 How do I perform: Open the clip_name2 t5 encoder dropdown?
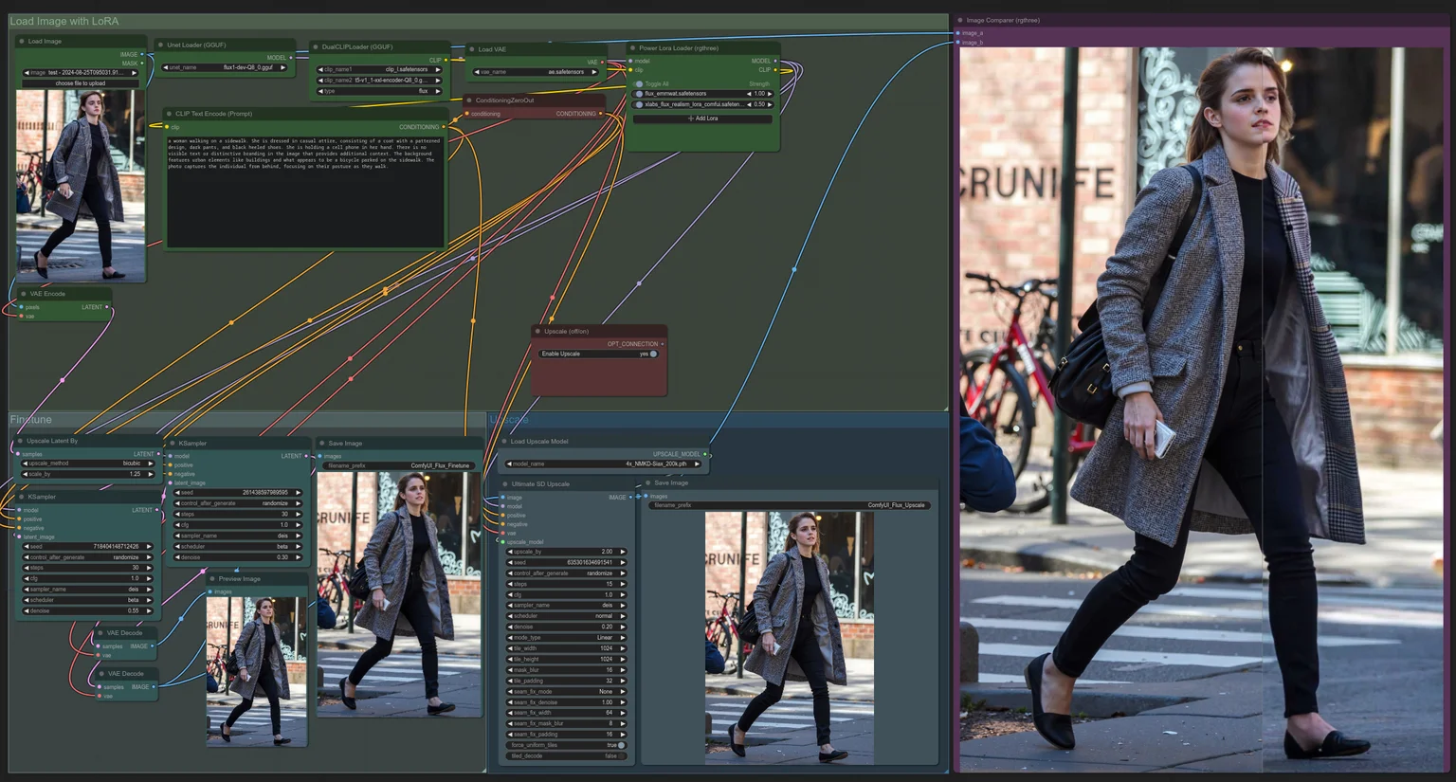pos(380,81)
